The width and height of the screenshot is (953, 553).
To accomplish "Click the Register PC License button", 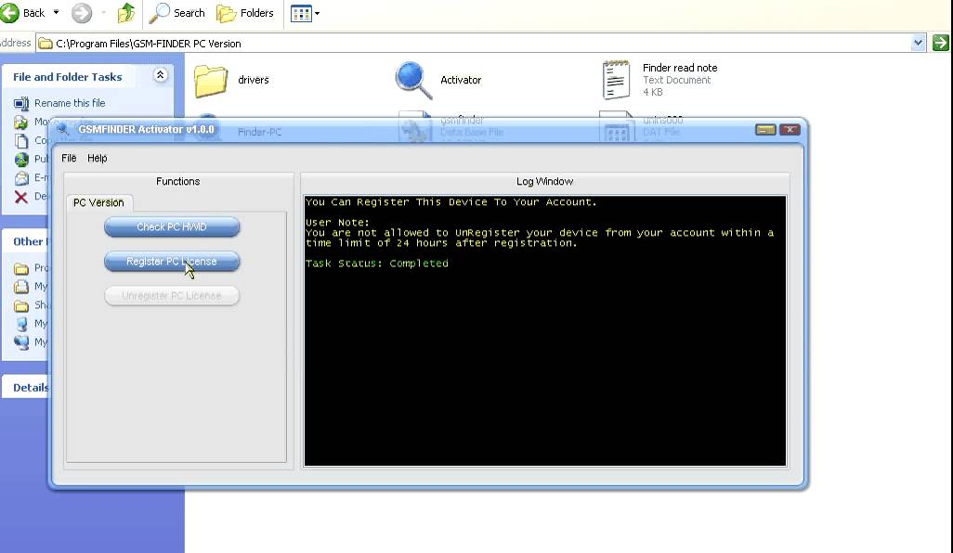I will click(172, 262).
